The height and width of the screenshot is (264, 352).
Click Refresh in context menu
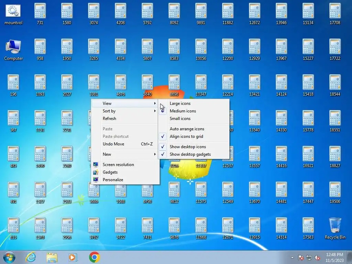tap(125, 119)
